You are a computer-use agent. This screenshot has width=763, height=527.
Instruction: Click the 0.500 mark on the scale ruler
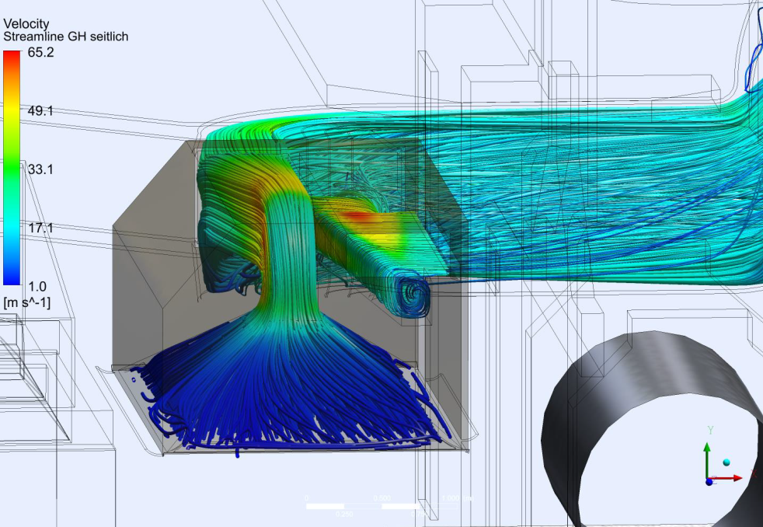(382, 497)
